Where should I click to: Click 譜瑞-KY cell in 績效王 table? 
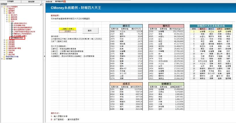(x=123, y=68)
